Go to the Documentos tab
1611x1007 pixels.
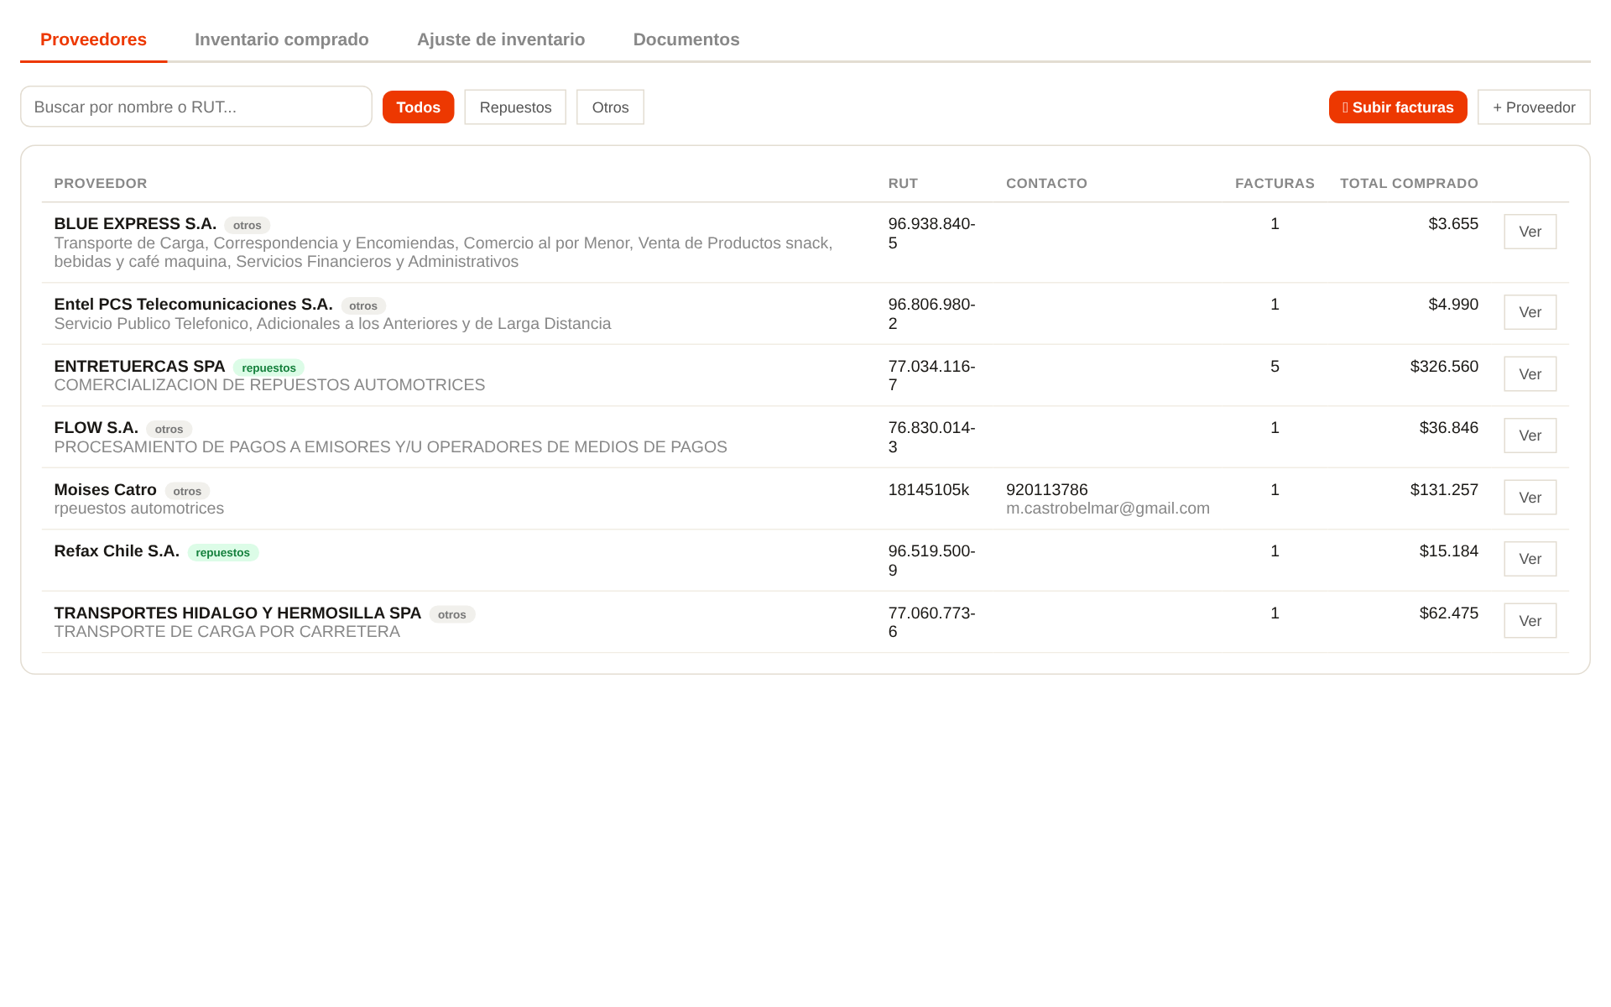(x=686, y=39)
